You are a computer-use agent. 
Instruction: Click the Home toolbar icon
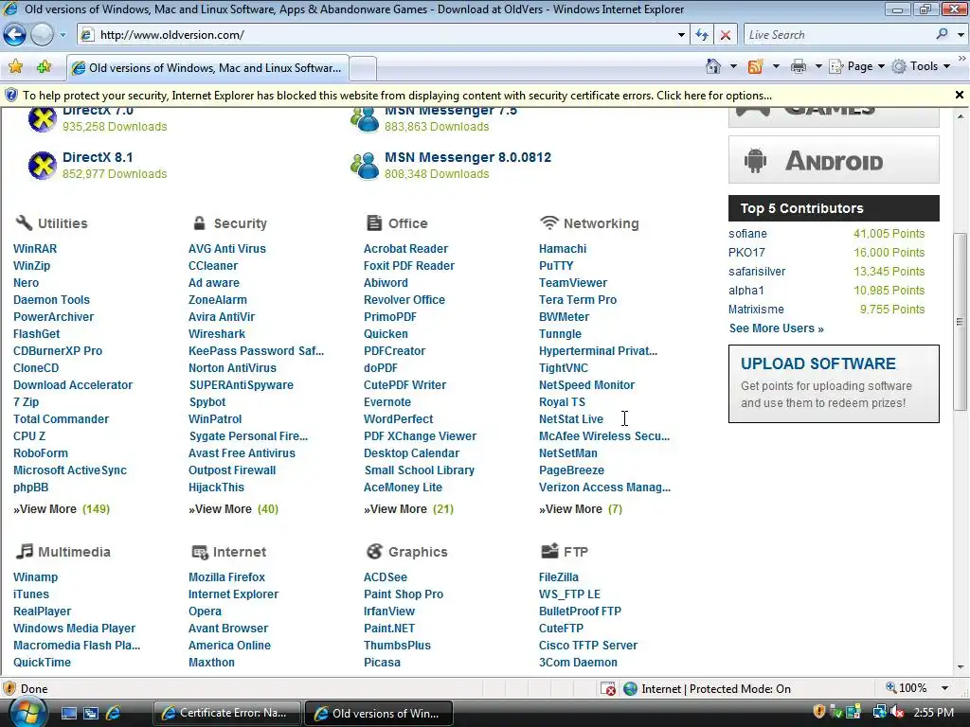point(713,66)
